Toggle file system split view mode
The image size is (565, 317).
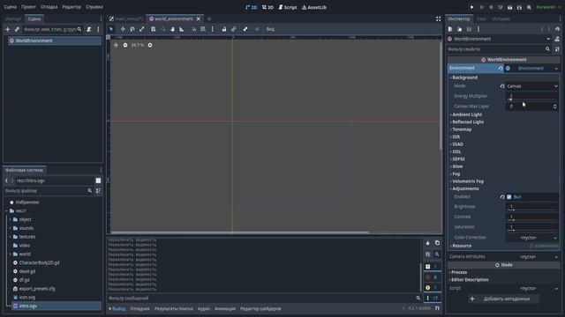[x=98, y=181]
